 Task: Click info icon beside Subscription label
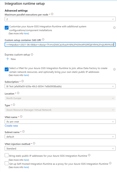pyautogui.click(x=23, y=81)
